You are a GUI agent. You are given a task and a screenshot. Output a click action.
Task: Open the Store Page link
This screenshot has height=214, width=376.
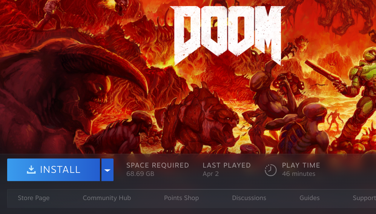tap(34, 198)
